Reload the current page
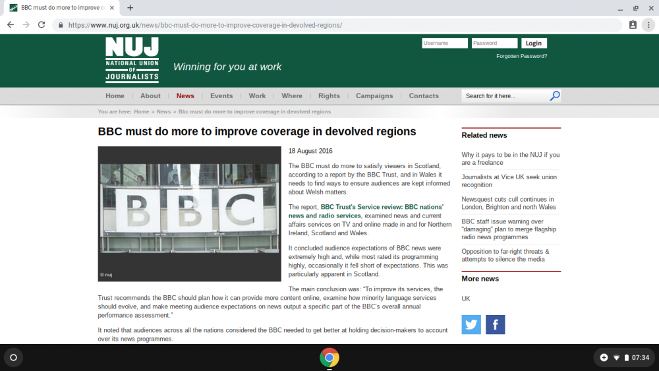The width and height of the screenshot is (659, 371). [41, 25]
